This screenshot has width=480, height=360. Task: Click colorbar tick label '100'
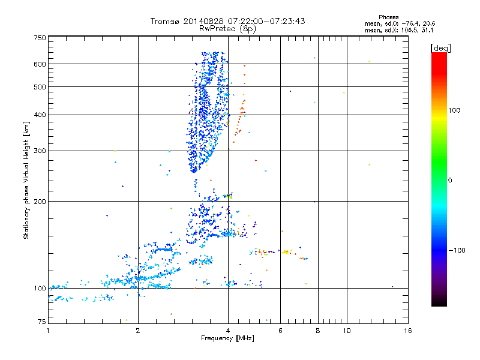tap(454, 110)
